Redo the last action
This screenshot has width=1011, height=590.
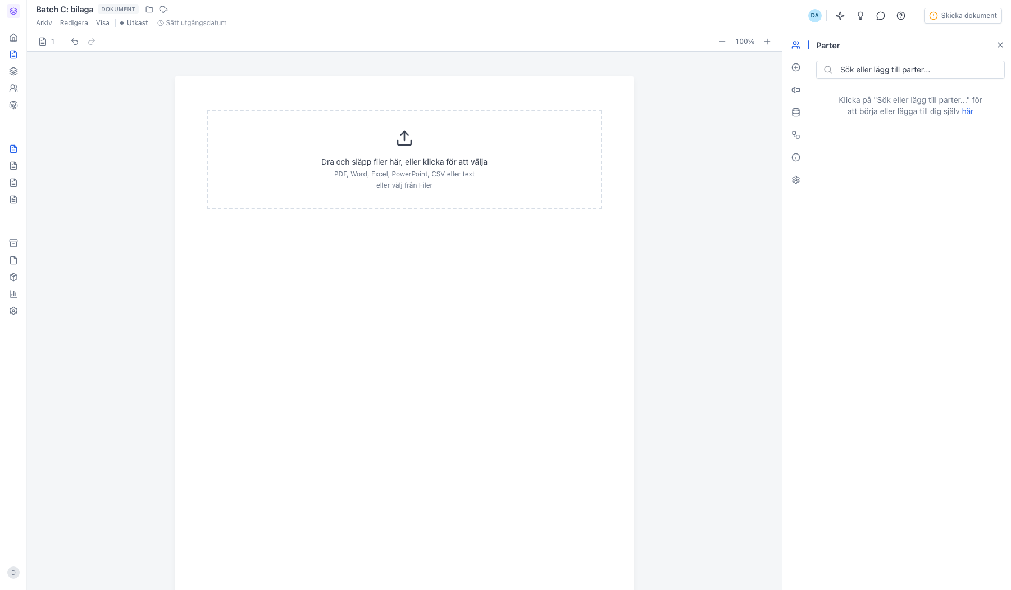tap(92, 42)
